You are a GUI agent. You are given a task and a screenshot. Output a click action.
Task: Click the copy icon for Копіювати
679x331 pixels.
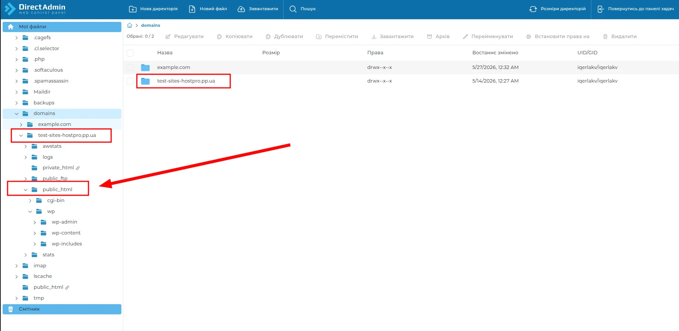[x=219, y=37]
